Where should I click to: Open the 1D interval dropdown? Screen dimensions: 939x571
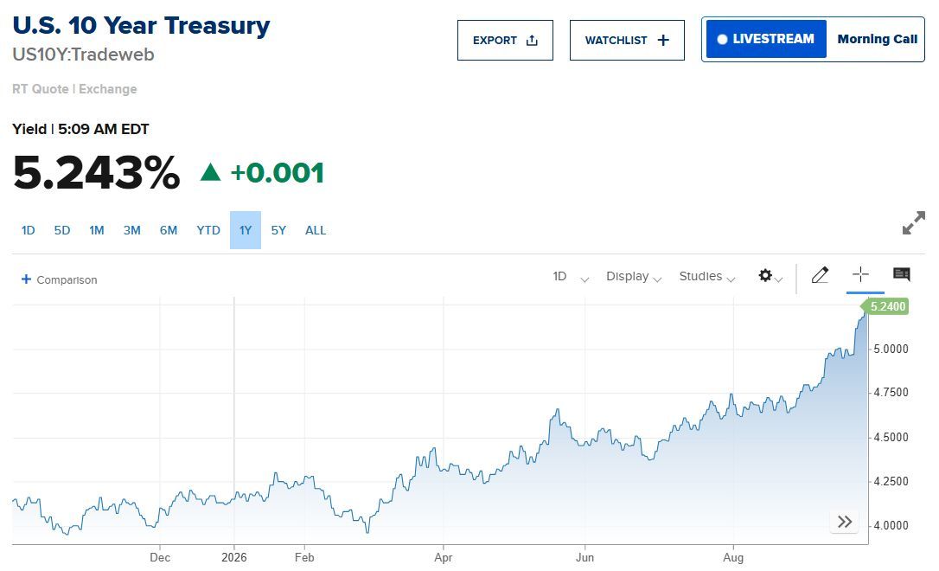[571, 276]
